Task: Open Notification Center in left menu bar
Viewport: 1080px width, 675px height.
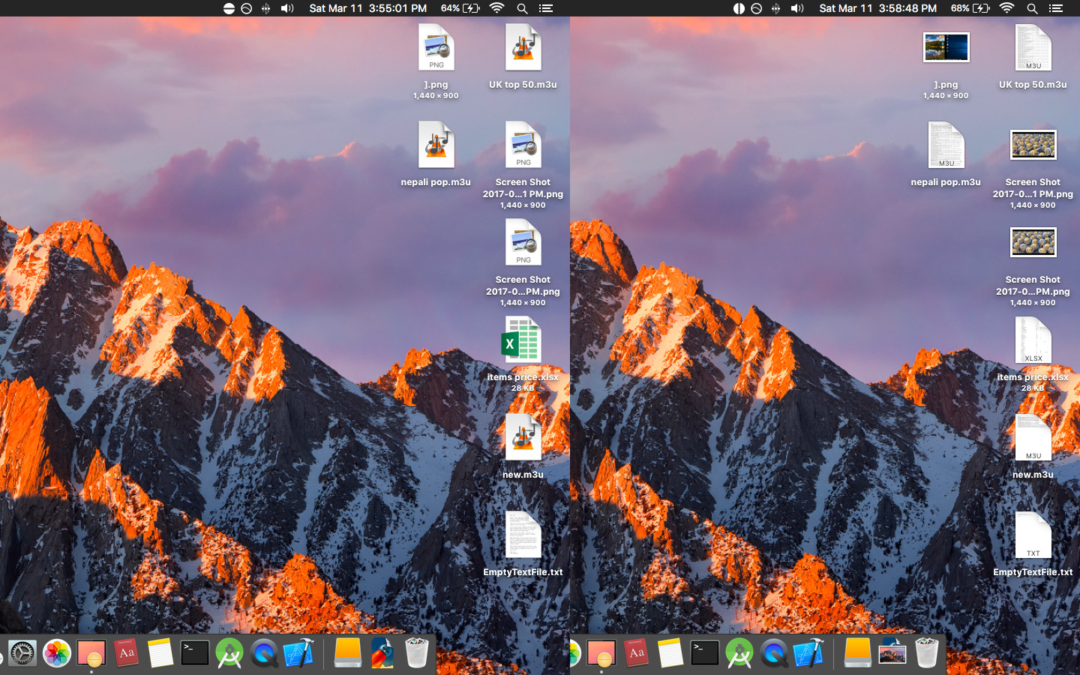Action: pos(546,8)
